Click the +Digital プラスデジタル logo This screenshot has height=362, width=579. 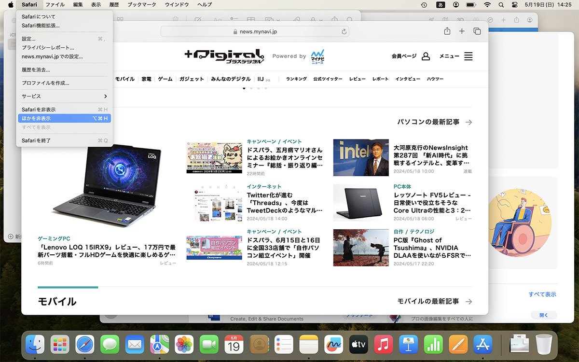click(x=224, y=56)
